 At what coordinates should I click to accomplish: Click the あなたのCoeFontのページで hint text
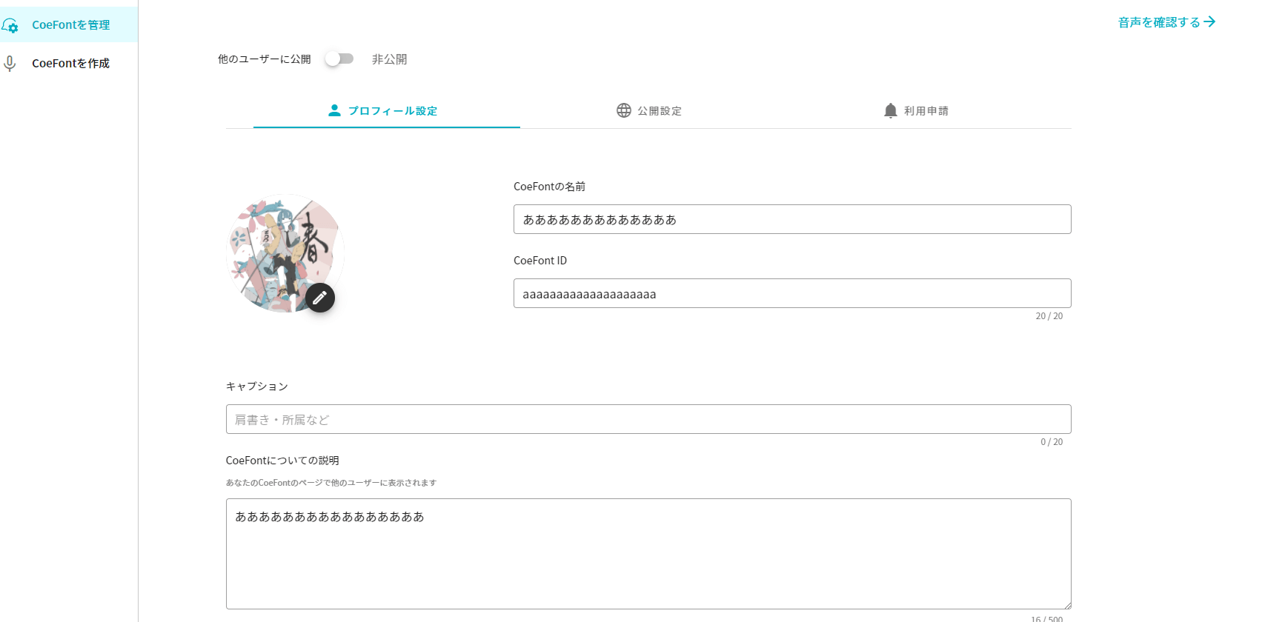(x=331, y=483)
